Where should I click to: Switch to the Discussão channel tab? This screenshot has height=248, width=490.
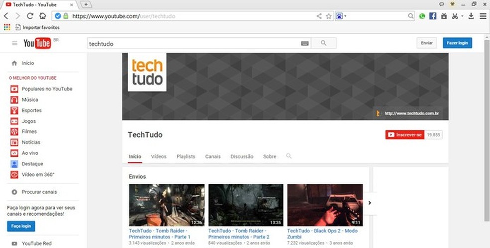[x=242, y=156]
